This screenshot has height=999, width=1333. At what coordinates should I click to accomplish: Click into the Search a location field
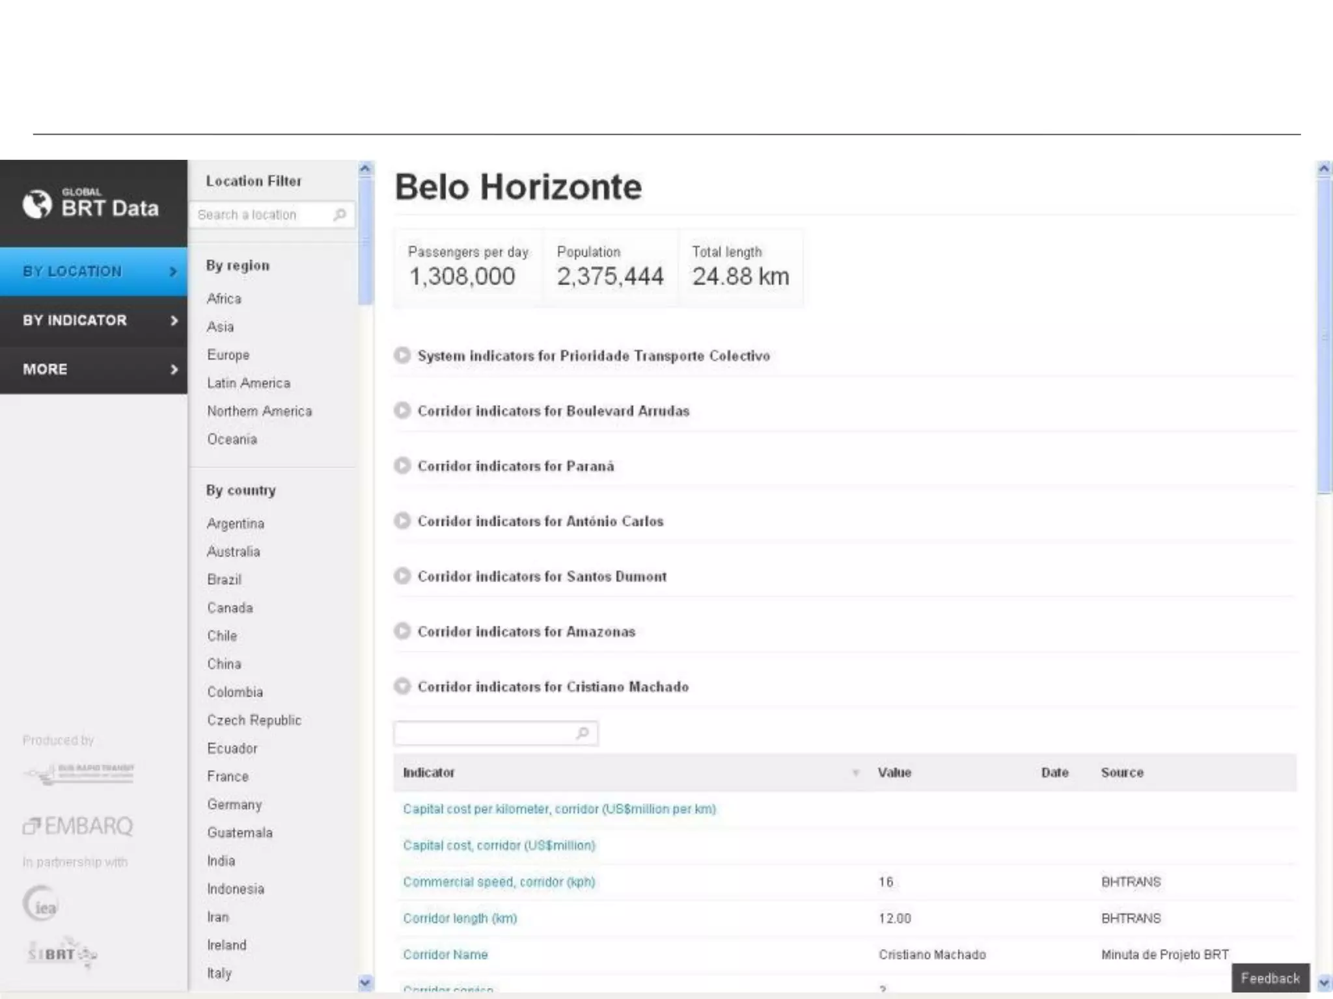260,215
